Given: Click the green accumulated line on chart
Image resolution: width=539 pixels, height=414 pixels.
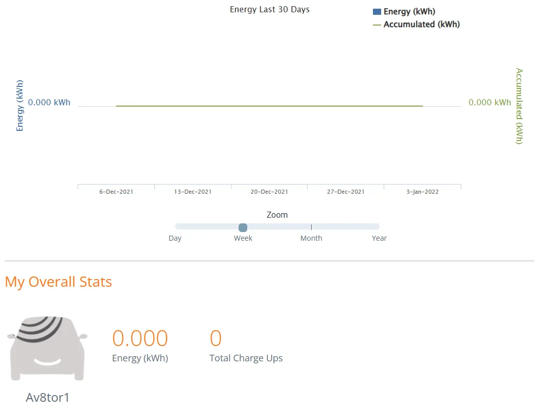Looking at the screenshot, I should pyautogui.click(x=270, y=106).
